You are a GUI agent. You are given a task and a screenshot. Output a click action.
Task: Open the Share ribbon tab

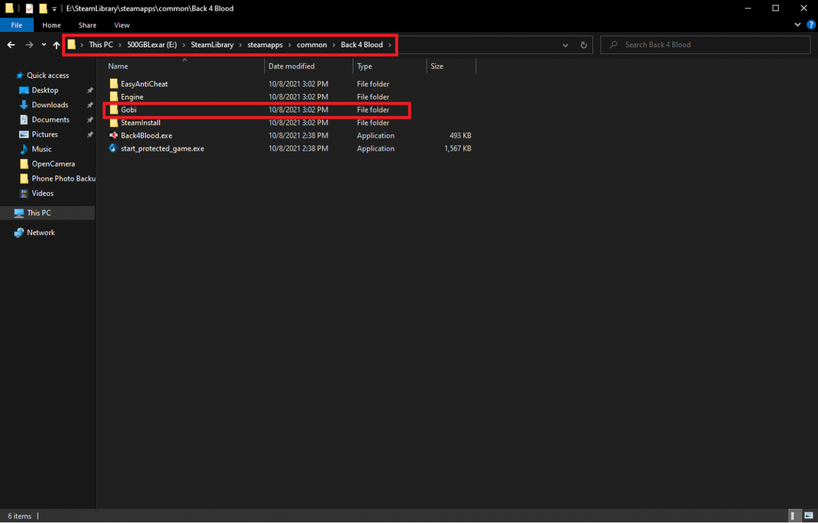click(x=88, y=25)
